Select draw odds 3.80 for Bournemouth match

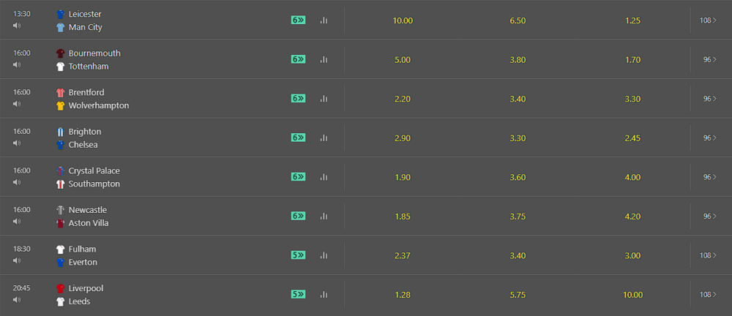tap(518, 60)
